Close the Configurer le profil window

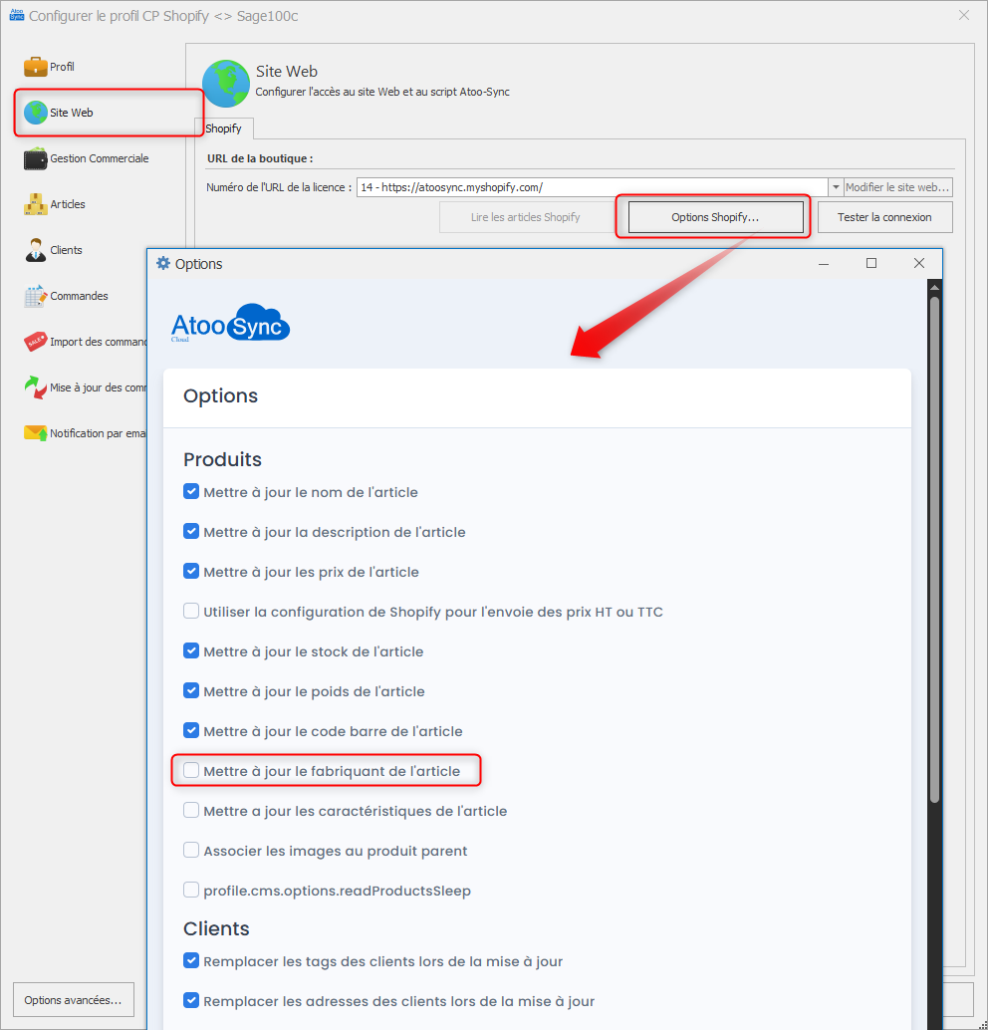point(964,15)
